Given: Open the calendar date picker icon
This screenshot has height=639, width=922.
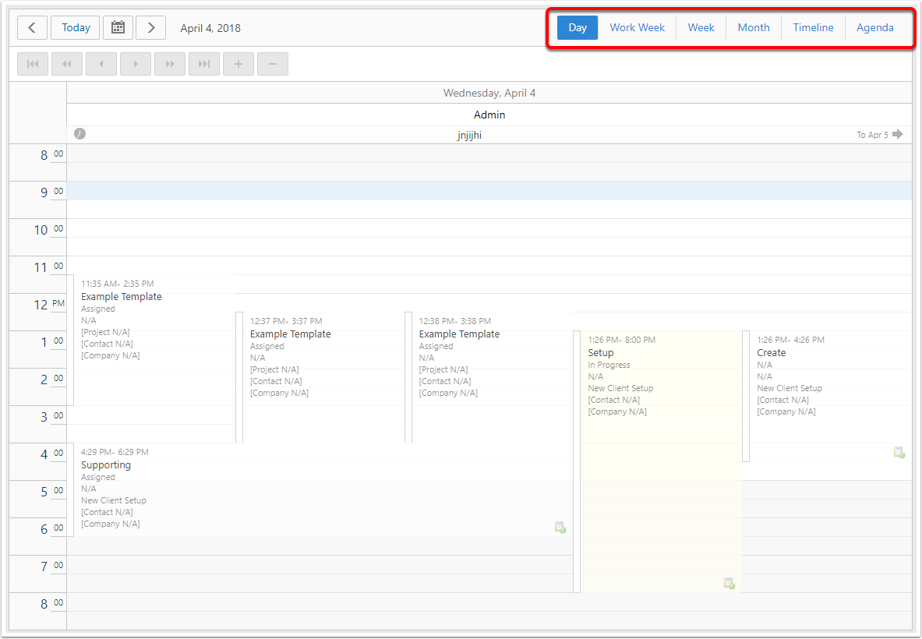Looking at the screenshot, I should click(x=118, y=27).
